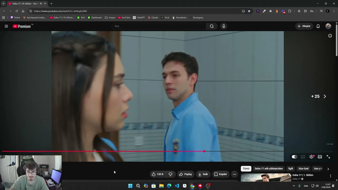Toggle subtitles in the player
The width and height of the screenshot is (338, 190).
click(x=303, y=157)
